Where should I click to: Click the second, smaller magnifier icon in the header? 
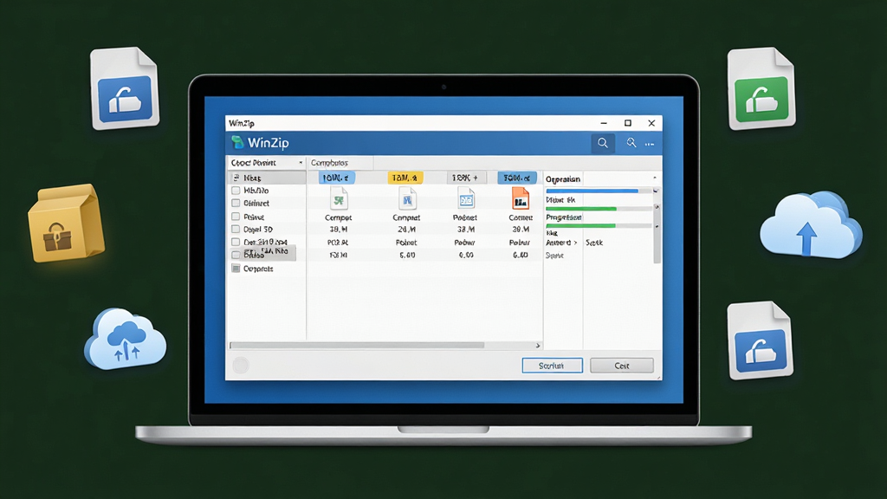click(x=631, y=143)
